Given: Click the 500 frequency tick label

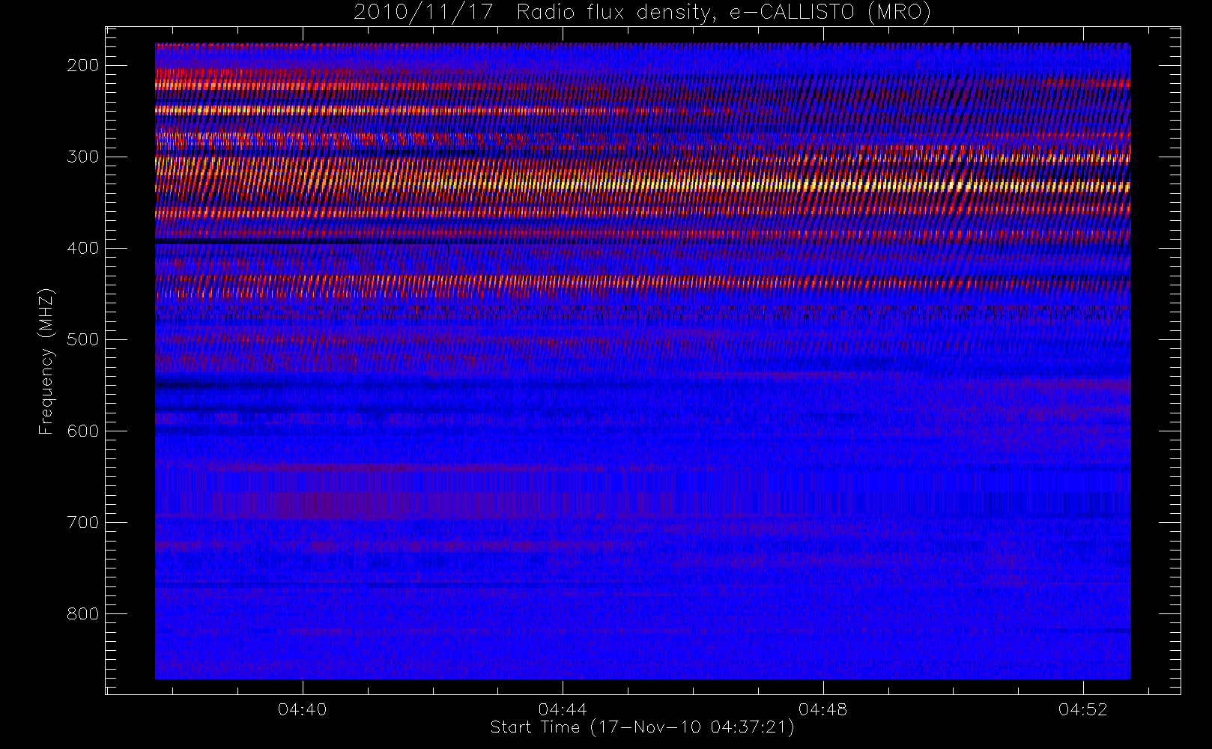Looking at the screenshot, I should [83, 339].
